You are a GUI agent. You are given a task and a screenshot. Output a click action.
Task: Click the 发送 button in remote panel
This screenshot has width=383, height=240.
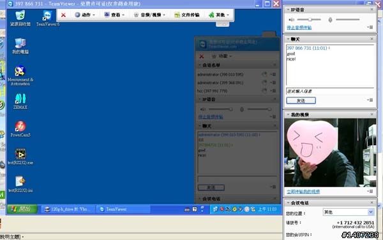pos(211,188)
